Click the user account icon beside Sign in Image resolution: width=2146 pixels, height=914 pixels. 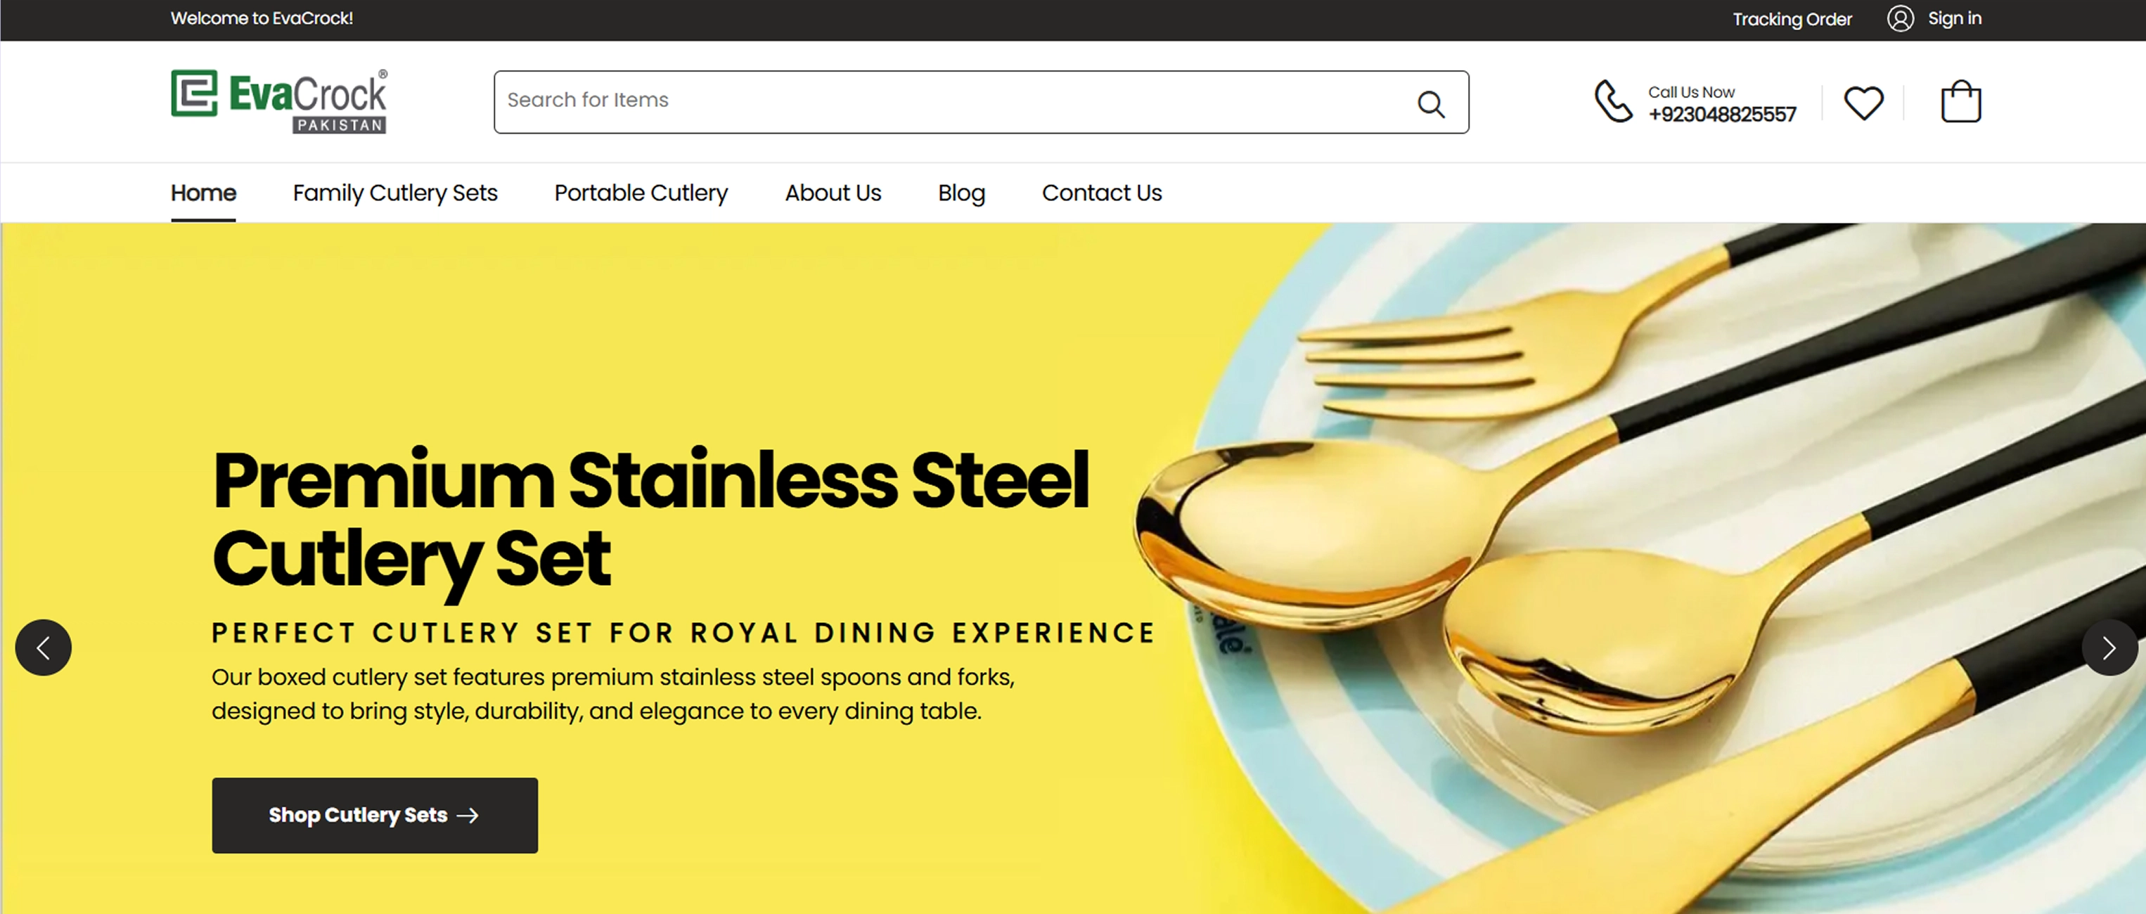point(1900,18)
